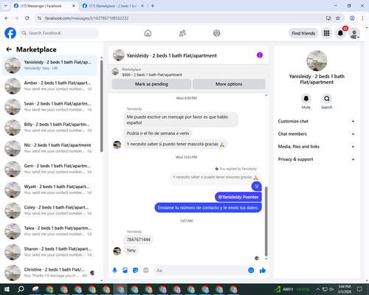Choose a GIF from the composer

click(x=146, y=271)
